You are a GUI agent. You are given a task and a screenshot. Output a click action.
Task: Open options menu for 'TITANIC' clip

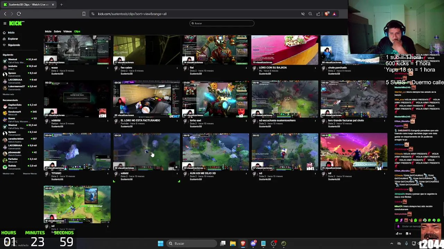click(x=108, y=173)
